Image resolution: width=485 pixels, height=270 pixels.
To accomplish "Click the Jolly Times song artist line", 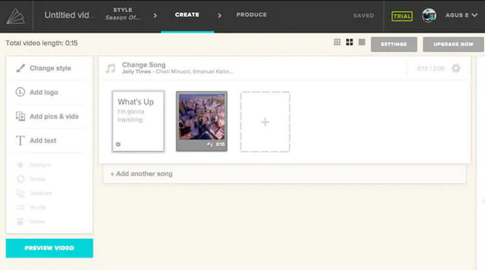I will coord(177,72).
